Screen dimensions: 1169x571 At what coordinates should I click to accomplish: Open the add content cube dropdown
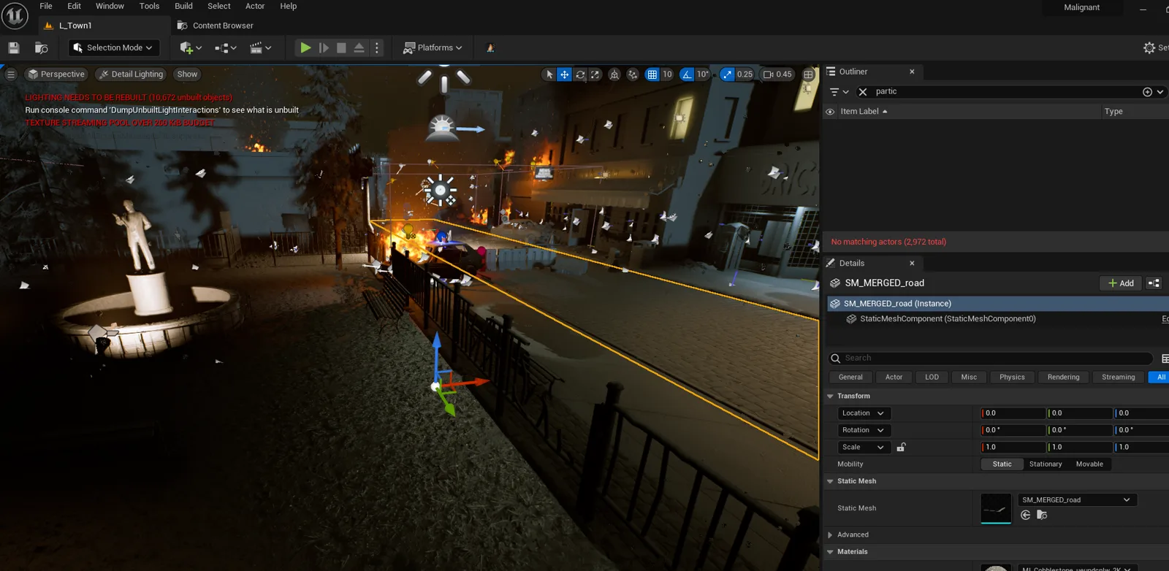tap(191, 47)
